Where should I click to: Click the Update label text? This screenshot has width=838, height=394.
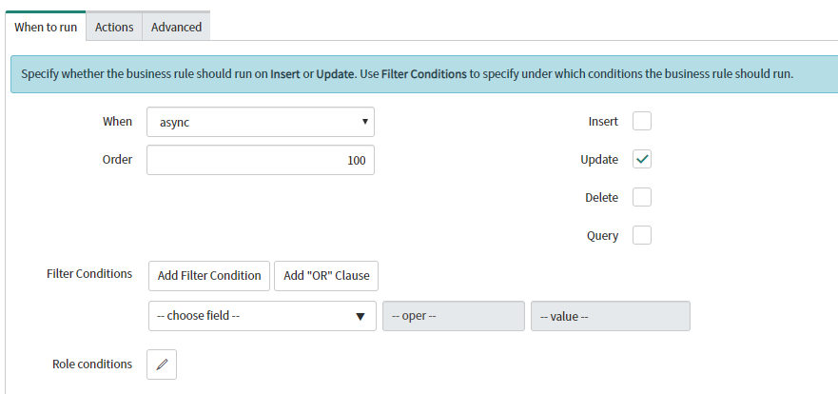pos(599,159)
